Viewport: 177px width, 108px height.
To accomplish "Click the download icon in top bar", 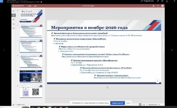I will pyautogui.click(x=167, y=1).
